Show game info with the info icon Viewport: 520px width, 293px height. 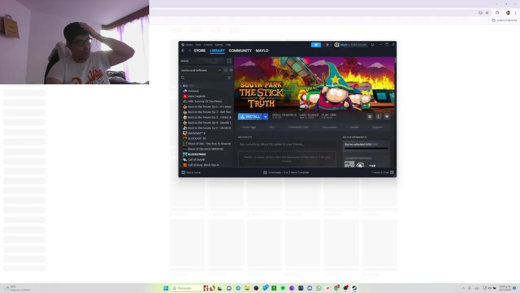[x=378, y=117]
